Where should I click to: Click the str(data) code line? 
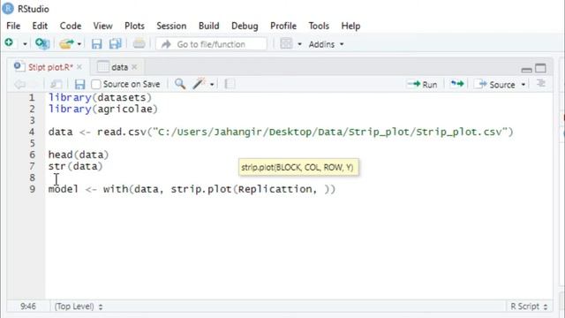75,166
